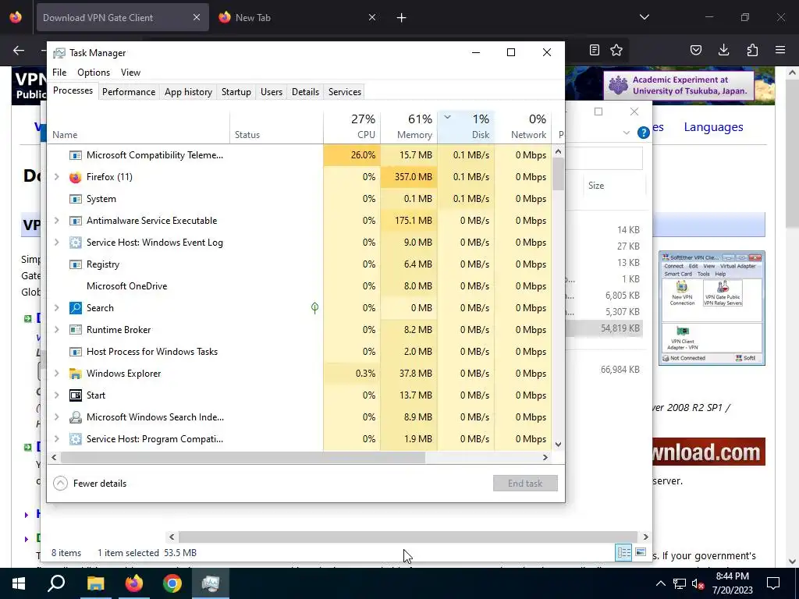
Task: Toggle reader view icon in Firefox address bar
Action: [x=594, y=50]
